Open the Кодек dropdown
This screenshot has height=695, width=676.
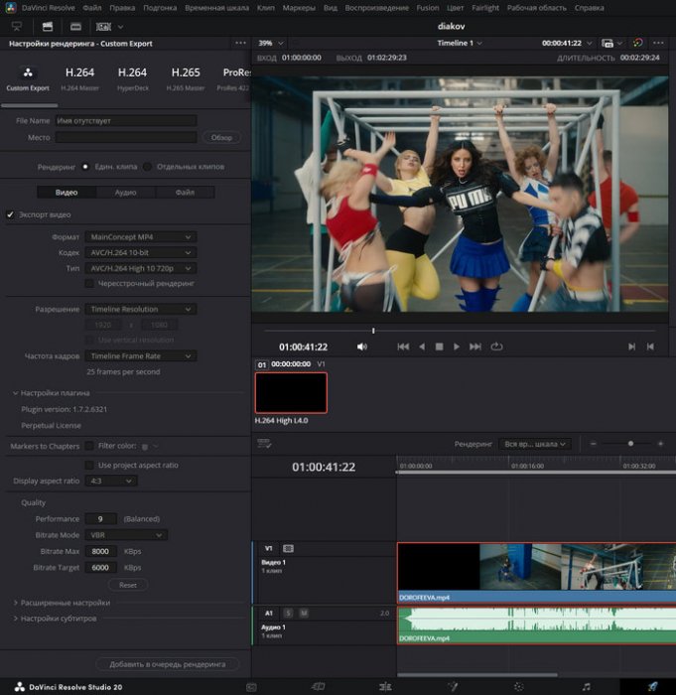tap(140, 252)
